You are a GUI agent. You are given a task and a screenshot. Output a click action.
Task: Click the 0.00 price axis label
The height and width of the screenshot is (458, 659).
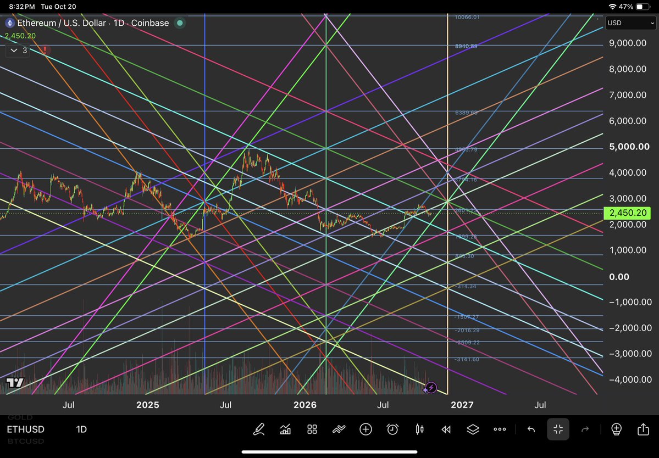point(619,277)
